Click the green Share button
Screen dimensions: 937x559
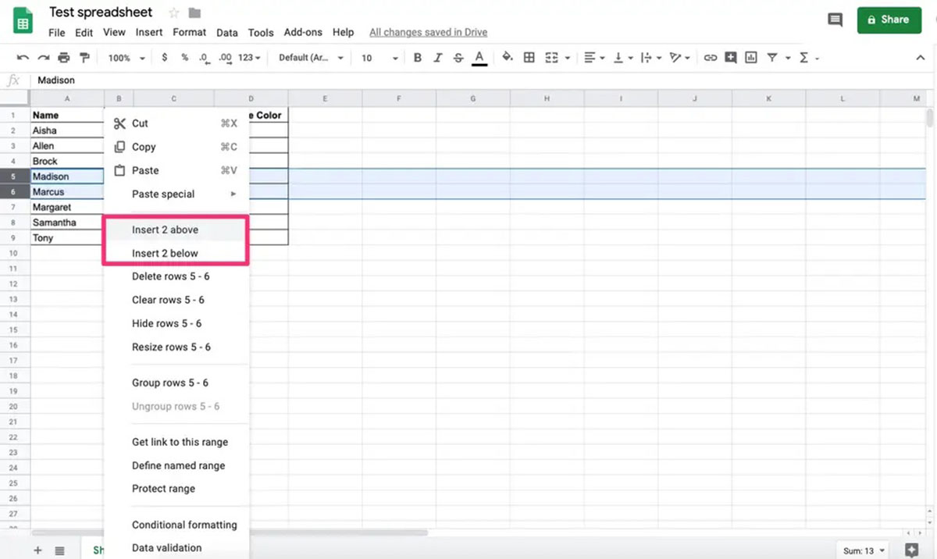(889, 20)
